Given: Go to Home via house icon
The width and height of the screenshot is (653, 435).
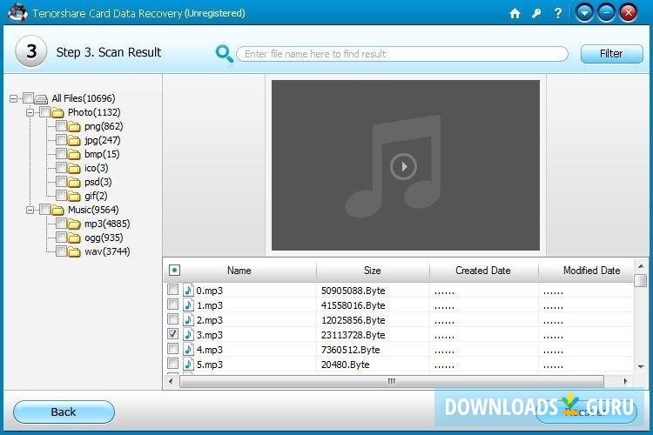Looking at the screenshot, I should (515, 14).
